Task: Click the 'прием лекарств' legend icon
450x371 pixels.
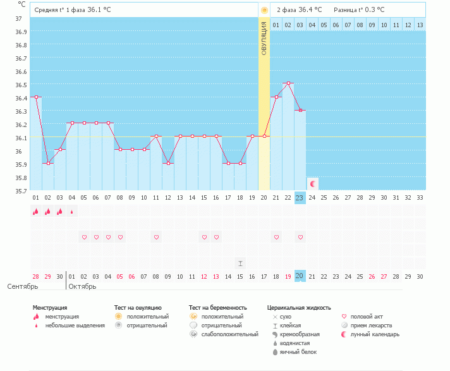Action: 344,325
